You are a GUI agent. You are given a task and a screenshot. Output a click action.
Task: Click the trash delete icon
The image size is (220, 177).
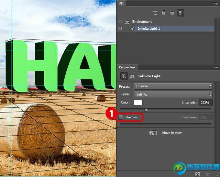[x=207, y=174]
